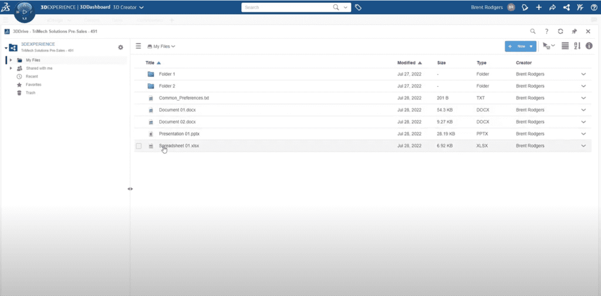Collapse the 3DEXPERIENCE drive node arrow
601x296 pixels.
6,48
